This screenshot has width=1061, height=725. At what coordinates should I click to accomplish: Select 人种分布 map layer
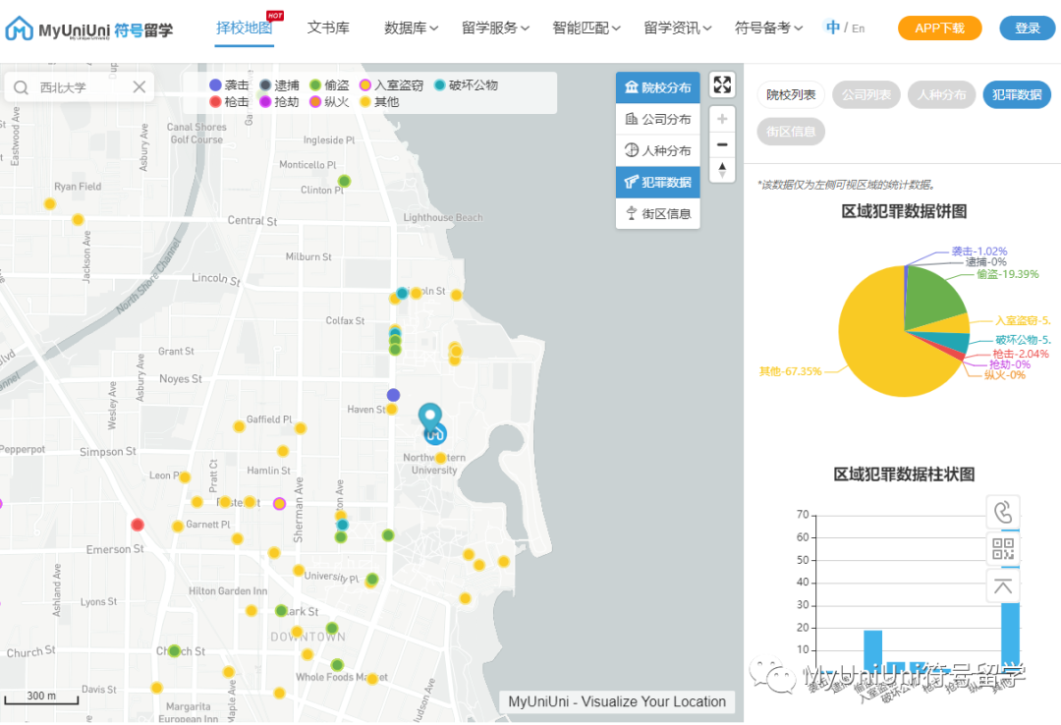(x=657, y=150)
